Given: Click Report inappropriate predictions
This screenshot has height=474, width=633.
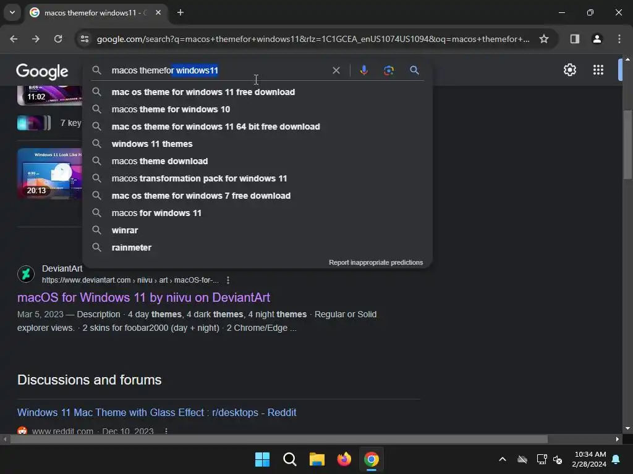Looking at the screenshot, I should click(375, 262).
